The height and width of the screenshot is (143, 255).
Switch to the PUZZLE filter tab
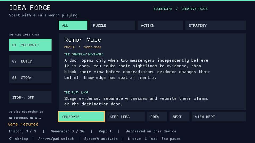click(112, 25)
